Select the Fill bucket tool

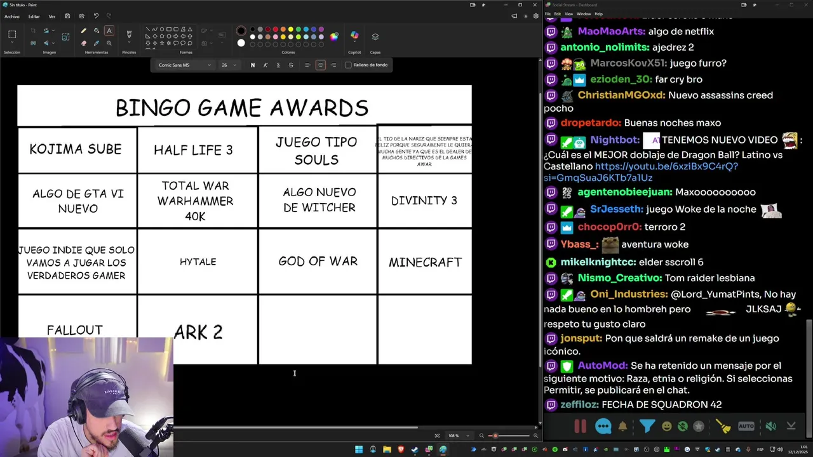coord(97,30)
